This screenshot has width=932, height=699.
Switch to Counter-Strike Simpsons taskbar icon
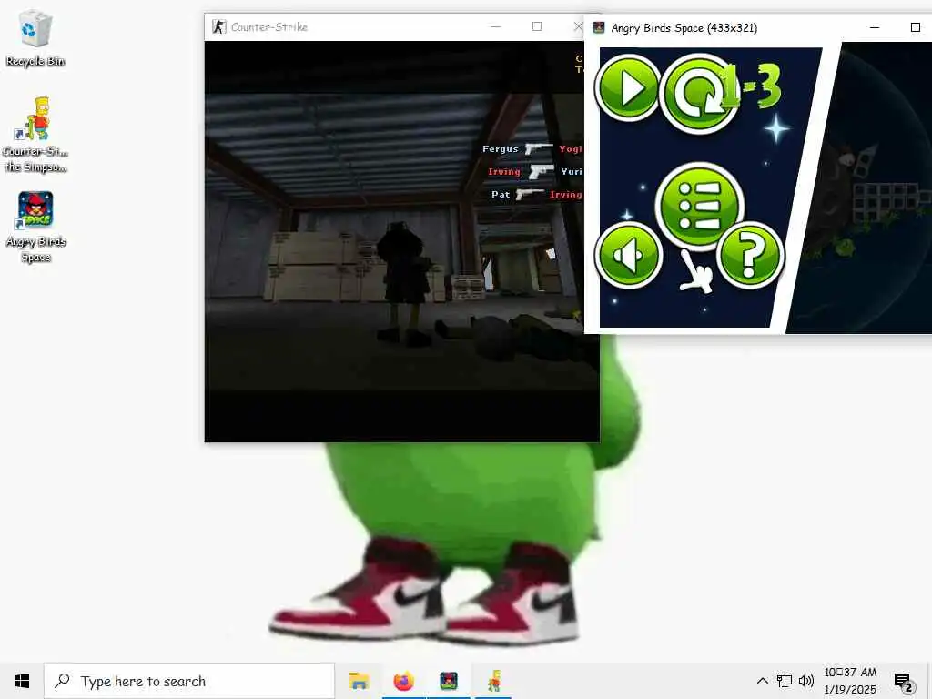coord(494,681)
